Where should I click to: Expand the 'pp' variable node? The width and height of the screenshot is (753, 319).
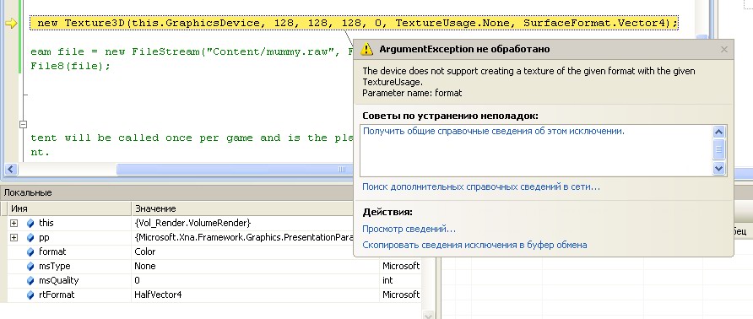pos(14,237)
